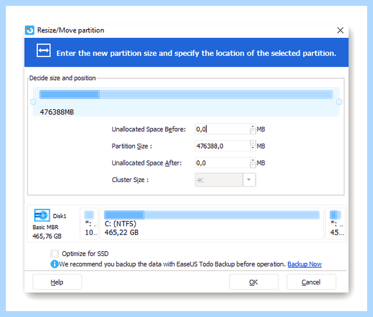The width and height of the screenshot is (373, 317).
Task: Click the 476388MB size label
Action: coord(57,112)
